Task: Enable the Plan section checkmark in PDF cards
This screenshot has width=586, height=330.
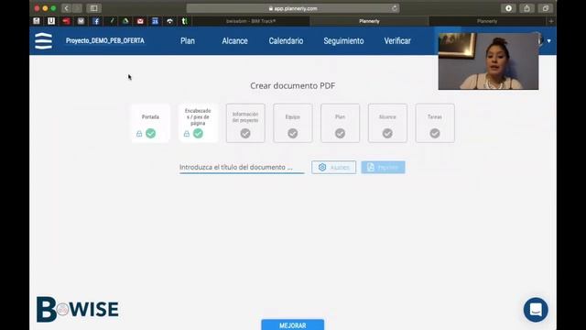Action: [x=340, y=133]
